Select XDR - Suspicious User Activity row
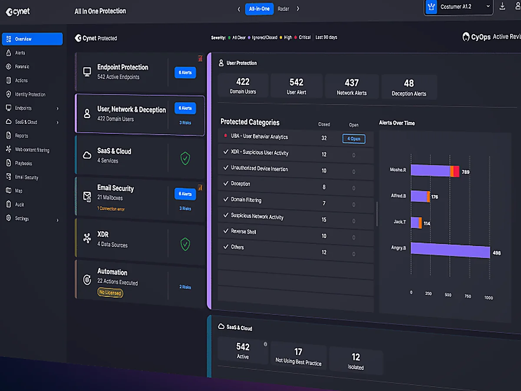The height and width of the screenshot is (391, 521). tap(295, 153)
